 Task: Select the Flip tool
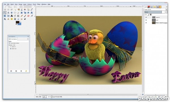tap(5, 16)
